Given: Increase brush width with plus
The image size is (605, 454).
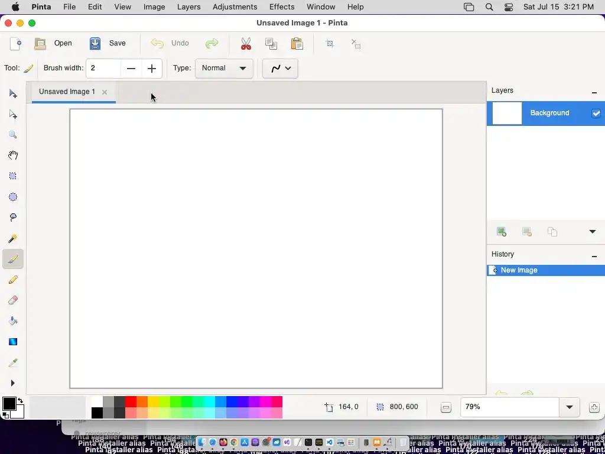Looking at the screenshot, I should click(x=152, y=69).
